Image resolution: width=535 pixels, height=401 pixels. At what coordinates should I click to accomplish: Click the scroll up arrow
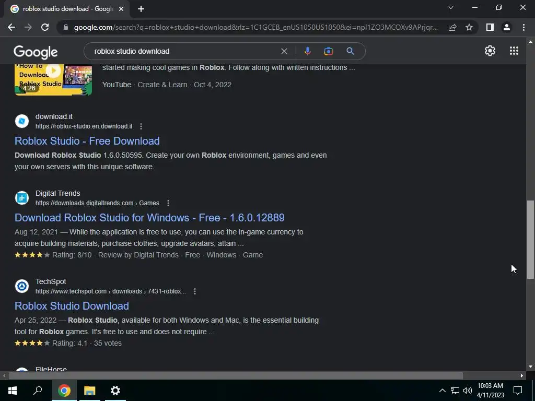click(530, 42)
